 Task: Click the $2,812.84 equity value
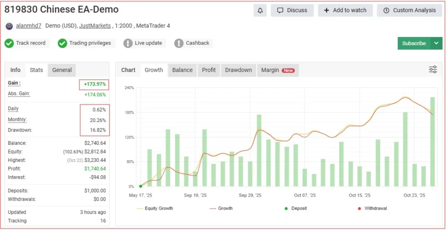click(x=95, y=152)
